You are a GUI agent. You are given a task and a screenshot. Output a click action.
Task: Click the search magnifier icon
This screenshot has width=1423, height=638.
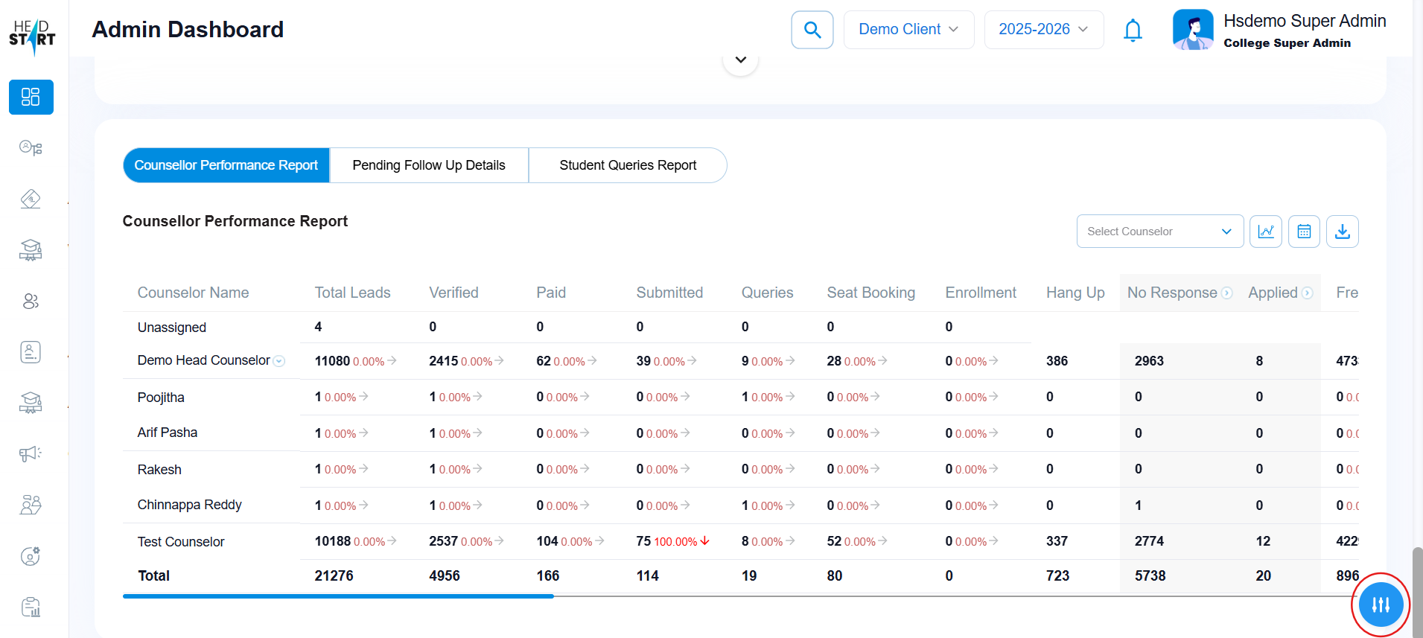[812, 30]
